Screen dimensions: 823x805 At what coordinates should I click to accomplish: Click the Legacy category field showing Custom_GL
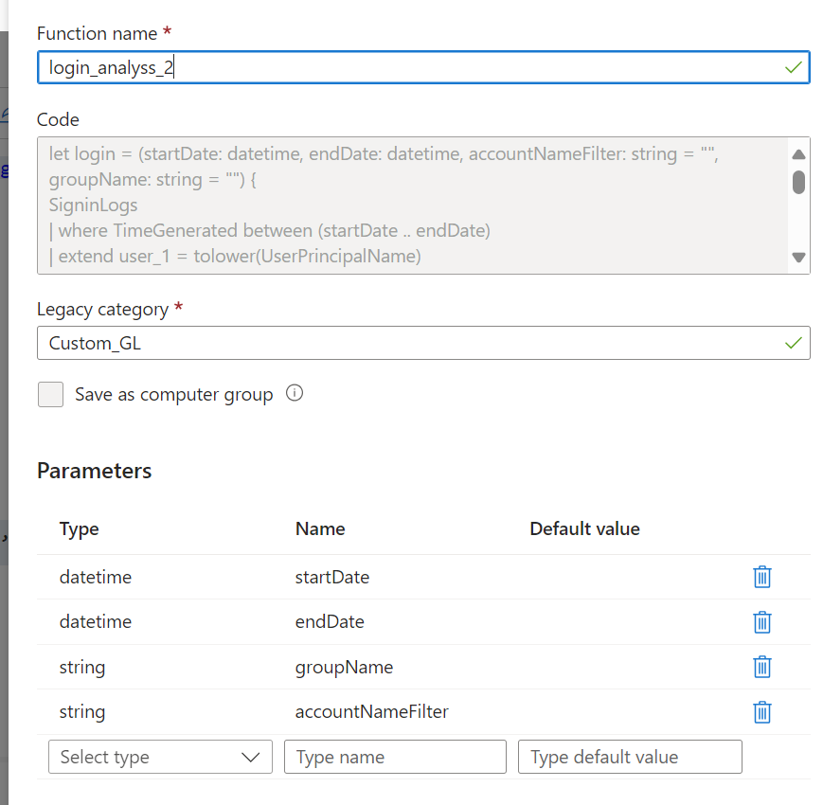point(379,343)
